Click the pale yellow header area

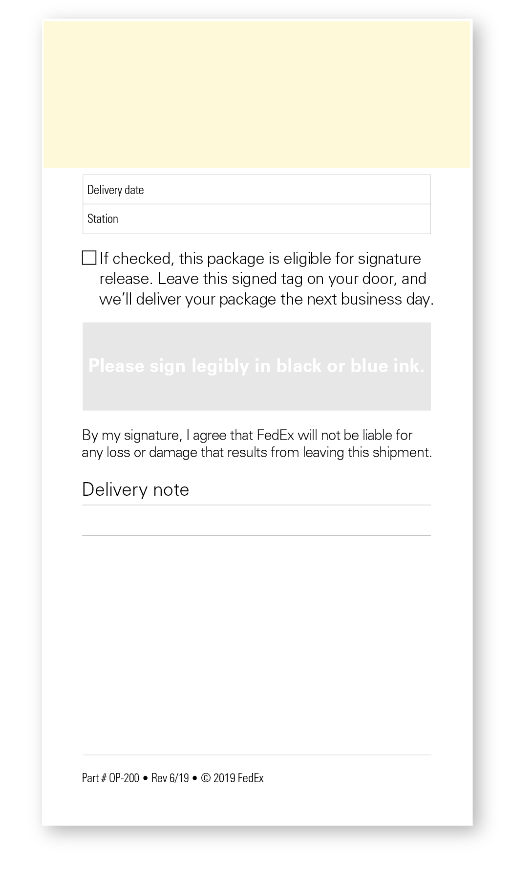256,94
